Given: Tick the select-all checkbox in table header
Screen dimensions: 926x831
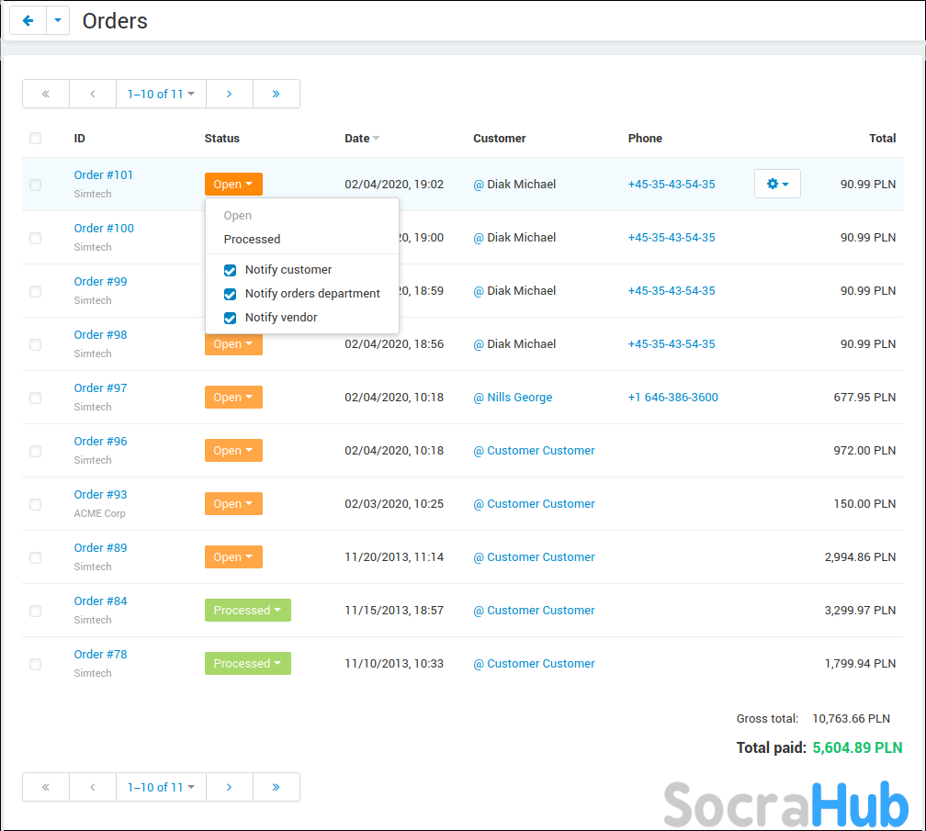Looking at the screenshot, I should click(x=36, y=139).
